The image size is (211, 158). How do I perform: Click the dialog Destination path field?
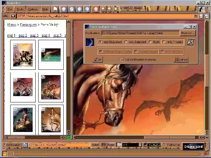click(140, 33)
